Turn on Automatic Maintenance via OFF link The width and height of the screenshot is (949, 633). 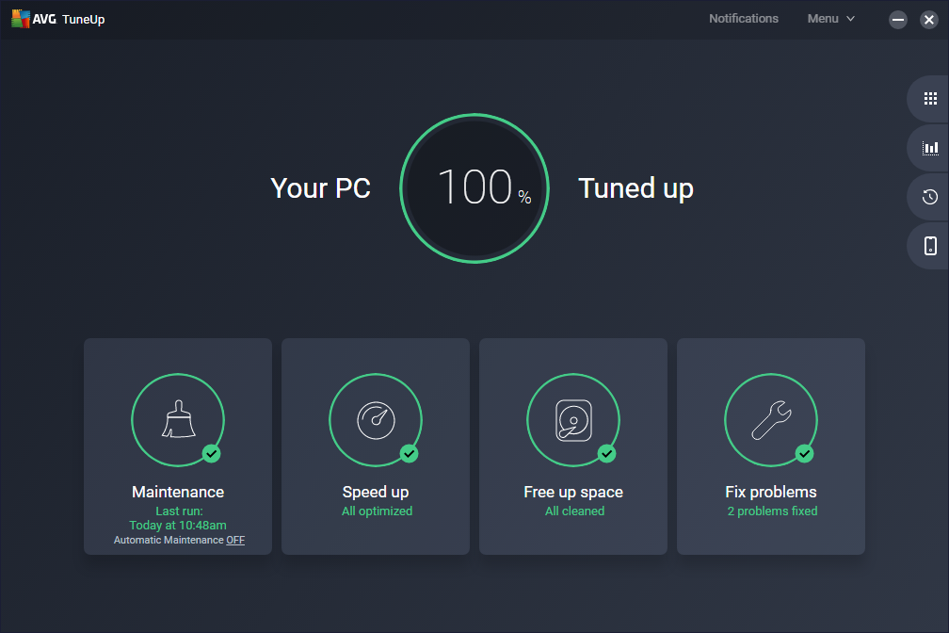coord(235,540)
